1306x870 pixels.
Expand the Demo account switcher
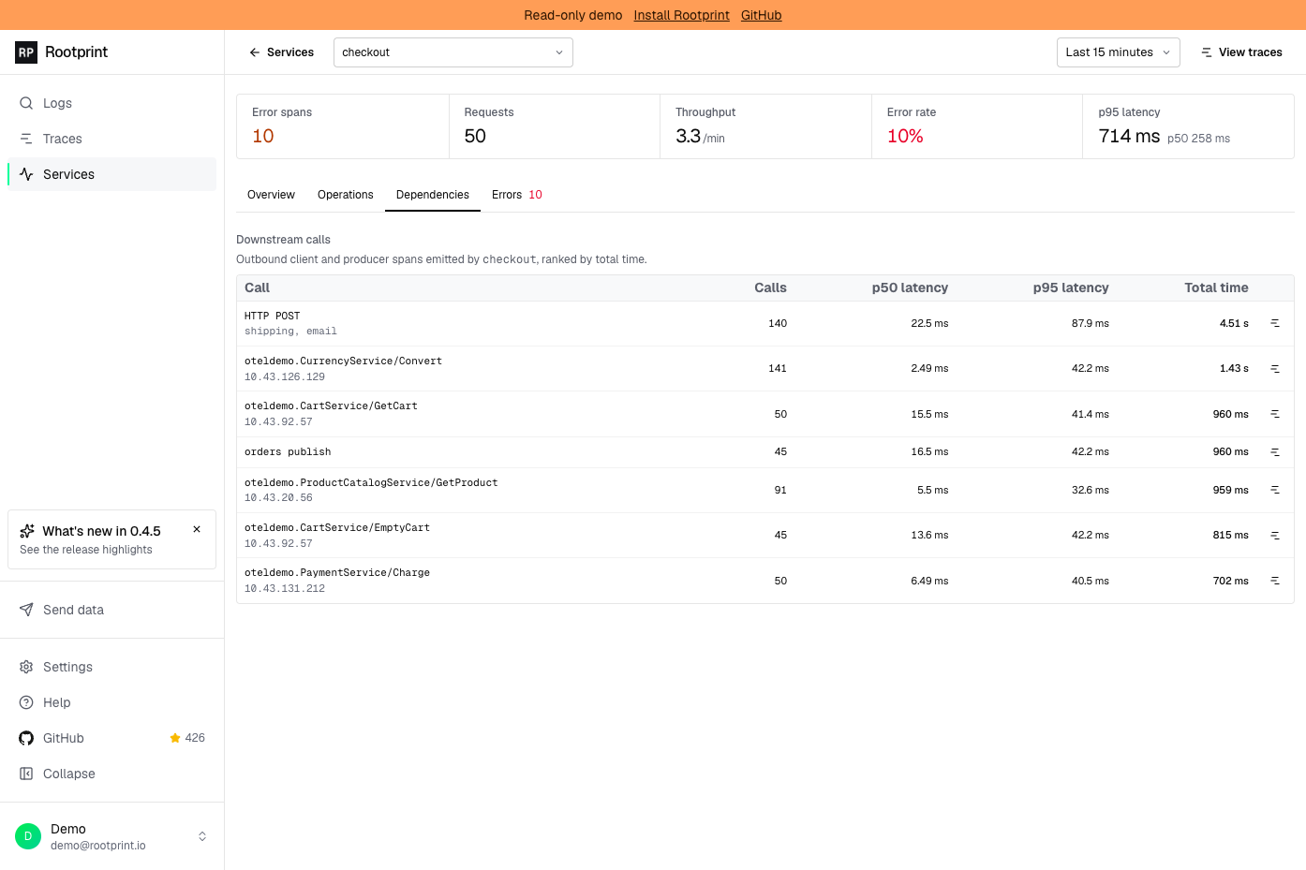pos(111,836)
